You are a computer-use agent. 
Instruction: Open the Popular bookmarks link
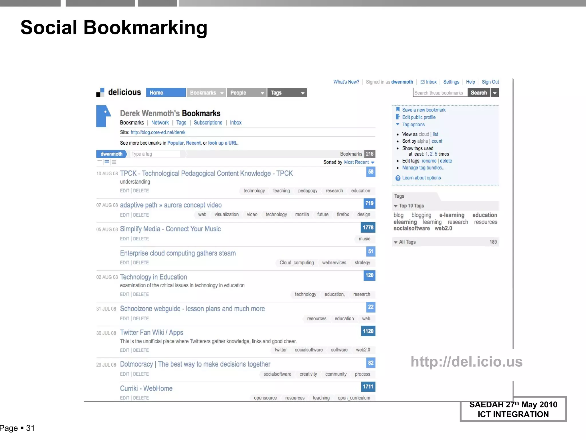pyautogui.click(x=175, y=143)
